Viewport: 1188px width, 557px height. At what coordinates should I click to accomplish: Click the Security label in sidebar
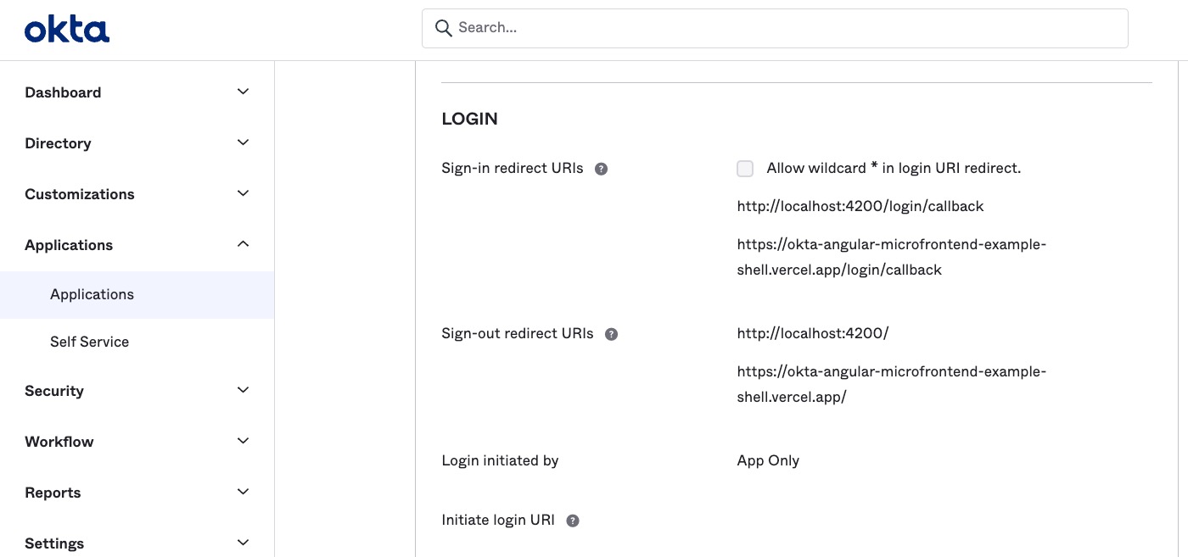54,391
